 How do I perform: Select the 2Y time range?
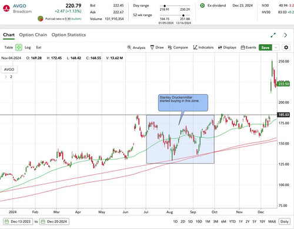point(248,221)
